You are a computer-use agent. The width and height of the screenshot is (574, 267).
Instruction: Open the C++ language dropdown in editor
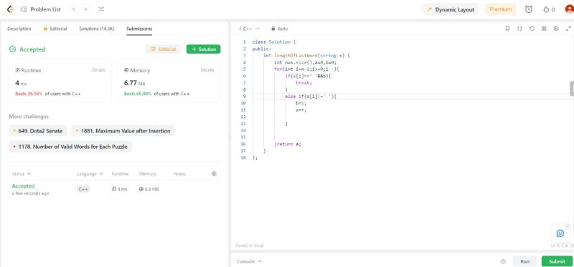249,29
